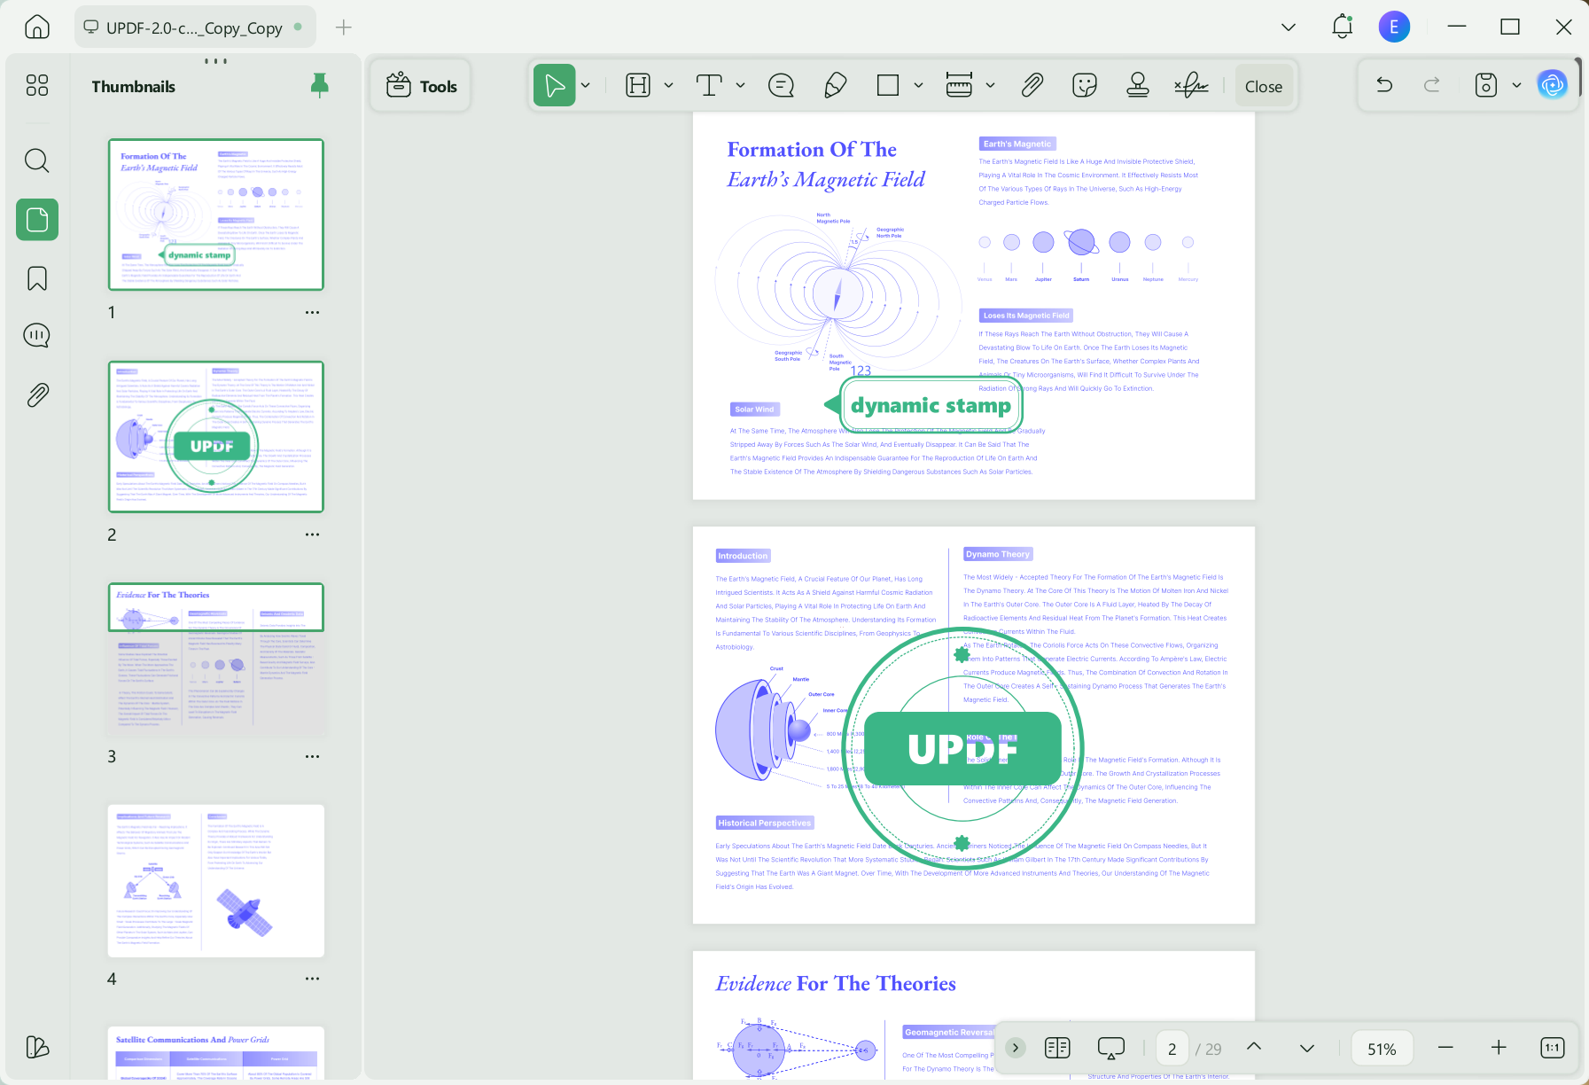This screenshot has width=1589, height=1085.
Task: Click the UPDF logo icon at sidebar bottom
Action: click(x=37, y=1047)
